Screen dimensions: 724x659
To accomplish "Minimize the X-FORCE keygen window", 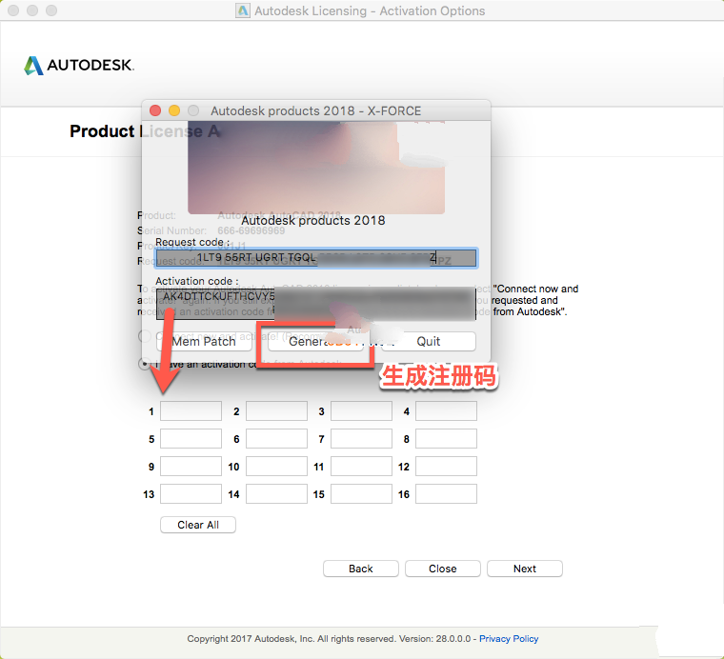I will pyautogui.click(x=174, y=110).
